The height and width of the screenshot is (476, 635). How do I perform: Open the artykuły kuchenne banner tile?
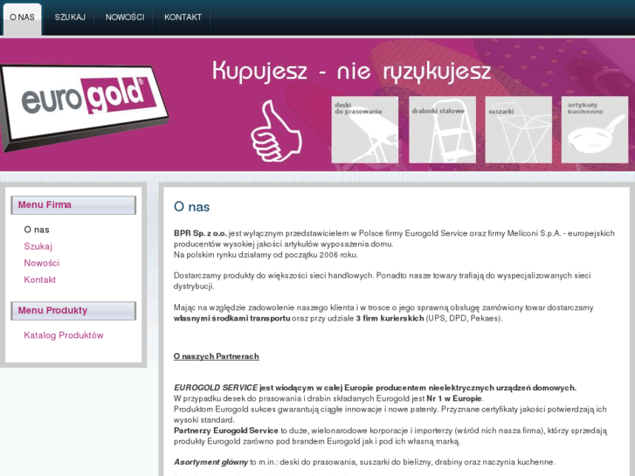pyautogui.click(x=595, y=129)
